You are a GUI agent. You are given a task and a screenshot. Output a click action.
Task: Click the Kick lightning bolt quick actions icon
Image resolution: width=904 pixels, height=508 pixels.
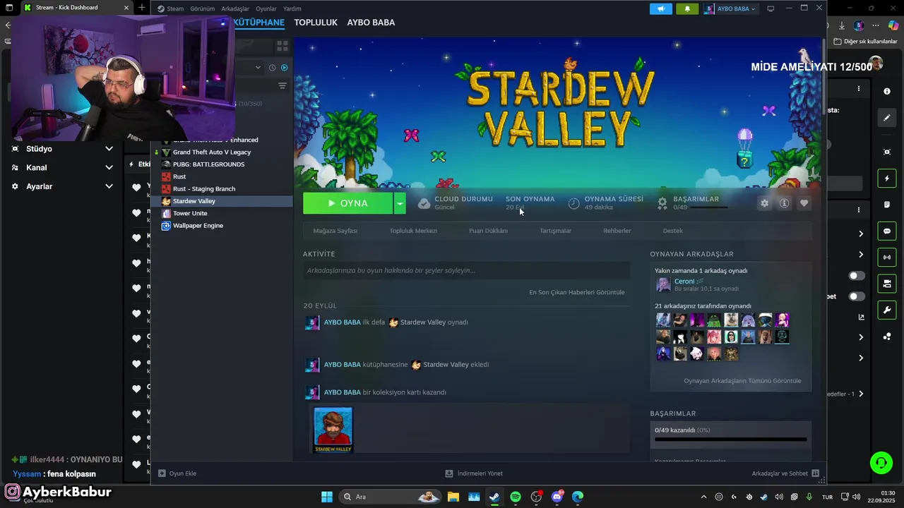pyautogui.click(x=887, y=179)
